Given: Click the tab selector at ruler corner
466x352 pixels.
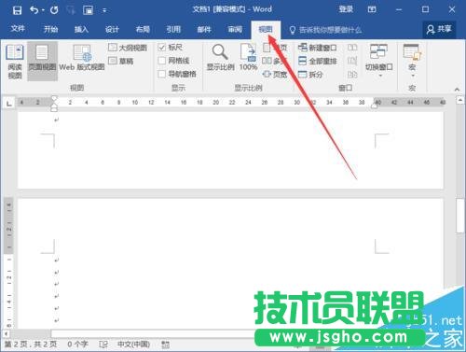Looking at the screenshot, I should pos(9,103).
